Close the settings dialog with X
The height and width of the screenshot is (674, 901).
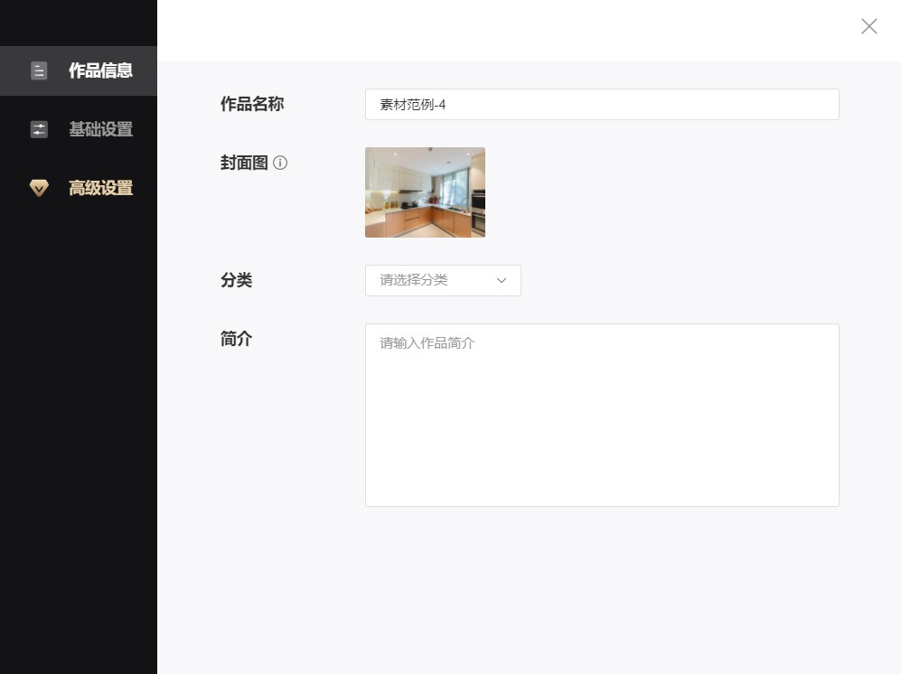868,26
